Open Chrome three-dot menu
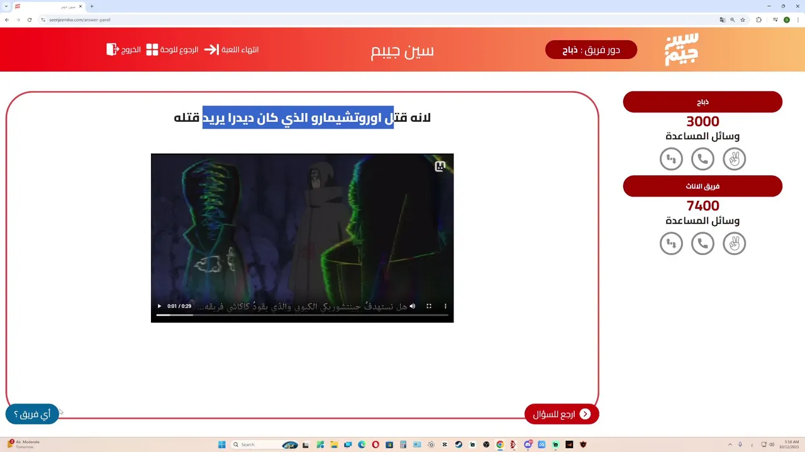The height and width of the screenshot is (452, 805). tap(798, 19)
